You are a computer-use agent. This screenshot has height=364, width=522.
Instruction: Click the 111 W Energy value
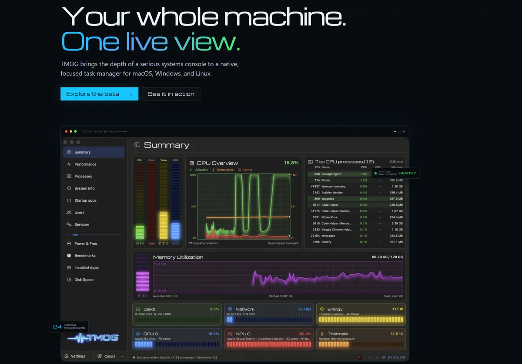[398, 309]
